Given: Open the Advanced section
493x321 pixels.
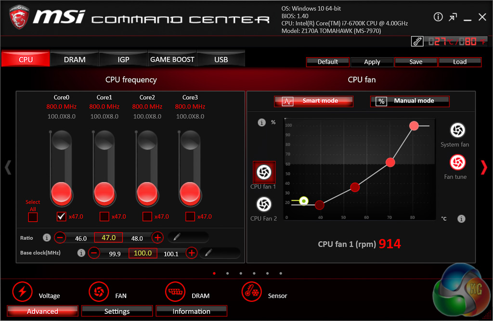Looking at the screenshot, I should point(42,311).
